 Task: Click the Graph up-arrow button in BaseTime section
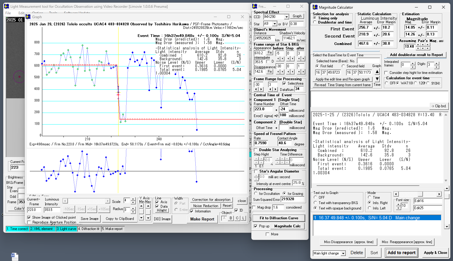[x=377, y=72]
